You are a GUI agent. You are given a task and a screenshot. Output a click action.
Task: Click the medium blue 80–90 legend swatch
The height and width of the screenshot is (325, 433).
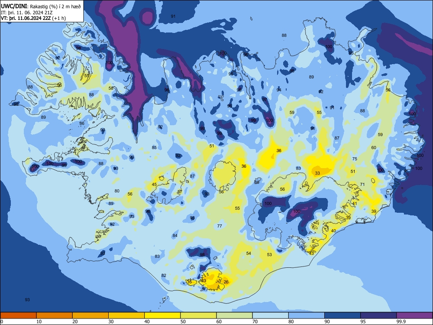pos(307,315)
